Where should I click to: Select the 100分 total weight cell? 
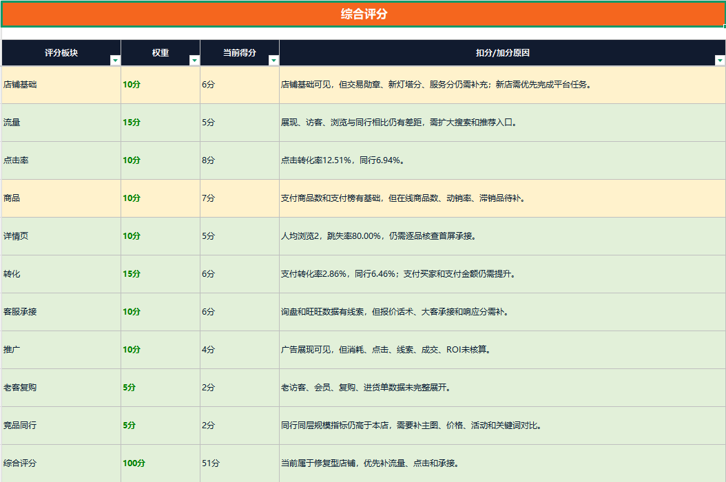click(160, 463)
